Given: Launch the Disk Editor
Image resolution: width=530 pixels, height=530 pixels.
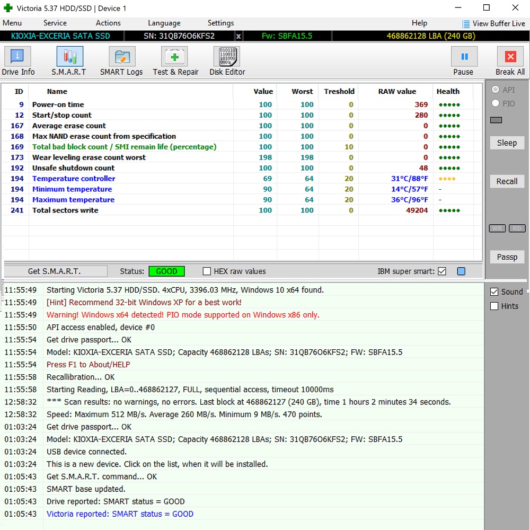Looking at the screenshot, I should coord(227,57).
